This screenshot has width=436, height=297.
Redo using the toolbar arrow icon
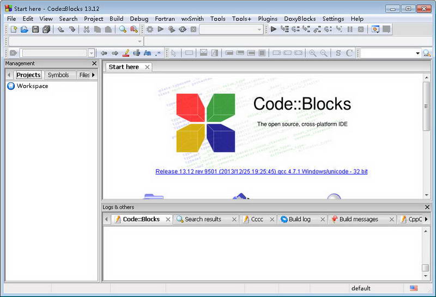(x=72, y=29)
